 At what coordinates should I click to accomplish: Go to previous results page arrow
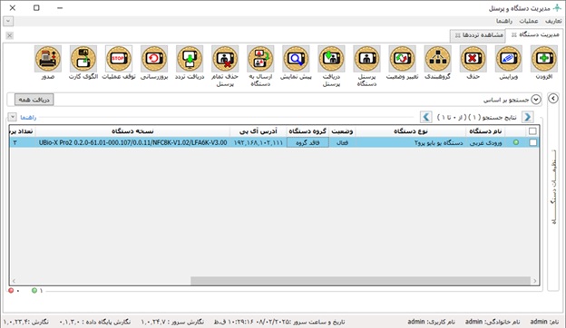[527, 117]
